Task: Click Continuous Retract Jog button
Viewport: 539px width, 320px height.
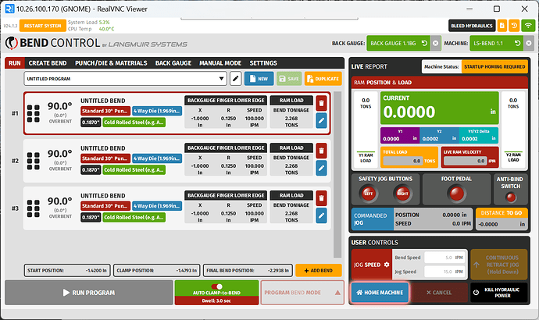Action: coord(499,265)
